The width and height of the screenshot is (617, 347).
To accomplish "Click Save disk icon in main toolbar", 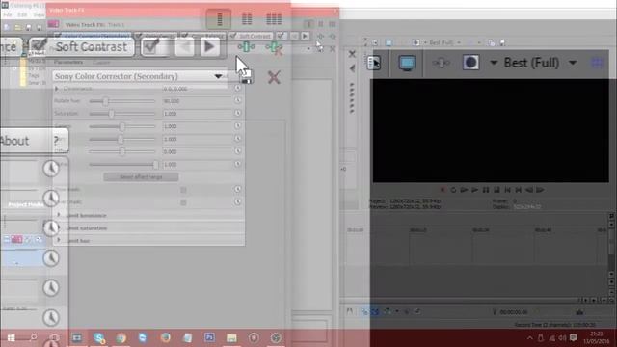I will point(28,27).
